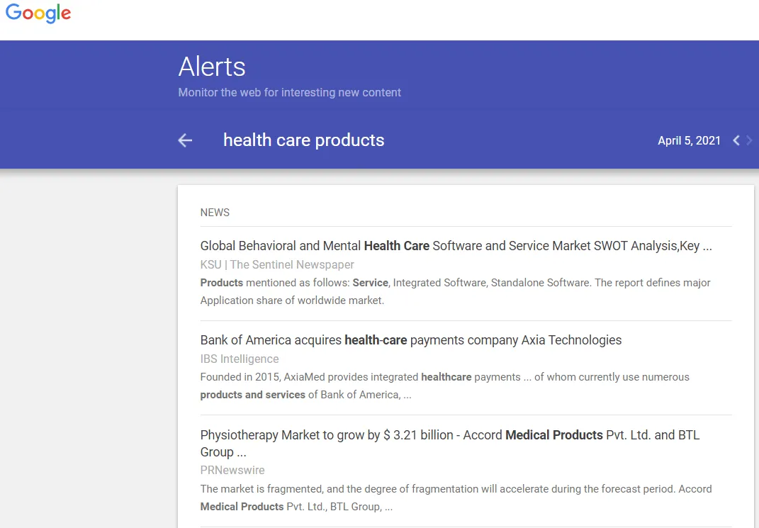Select the 'health care products' alert title
759x528 pixels.
(303, 140)
